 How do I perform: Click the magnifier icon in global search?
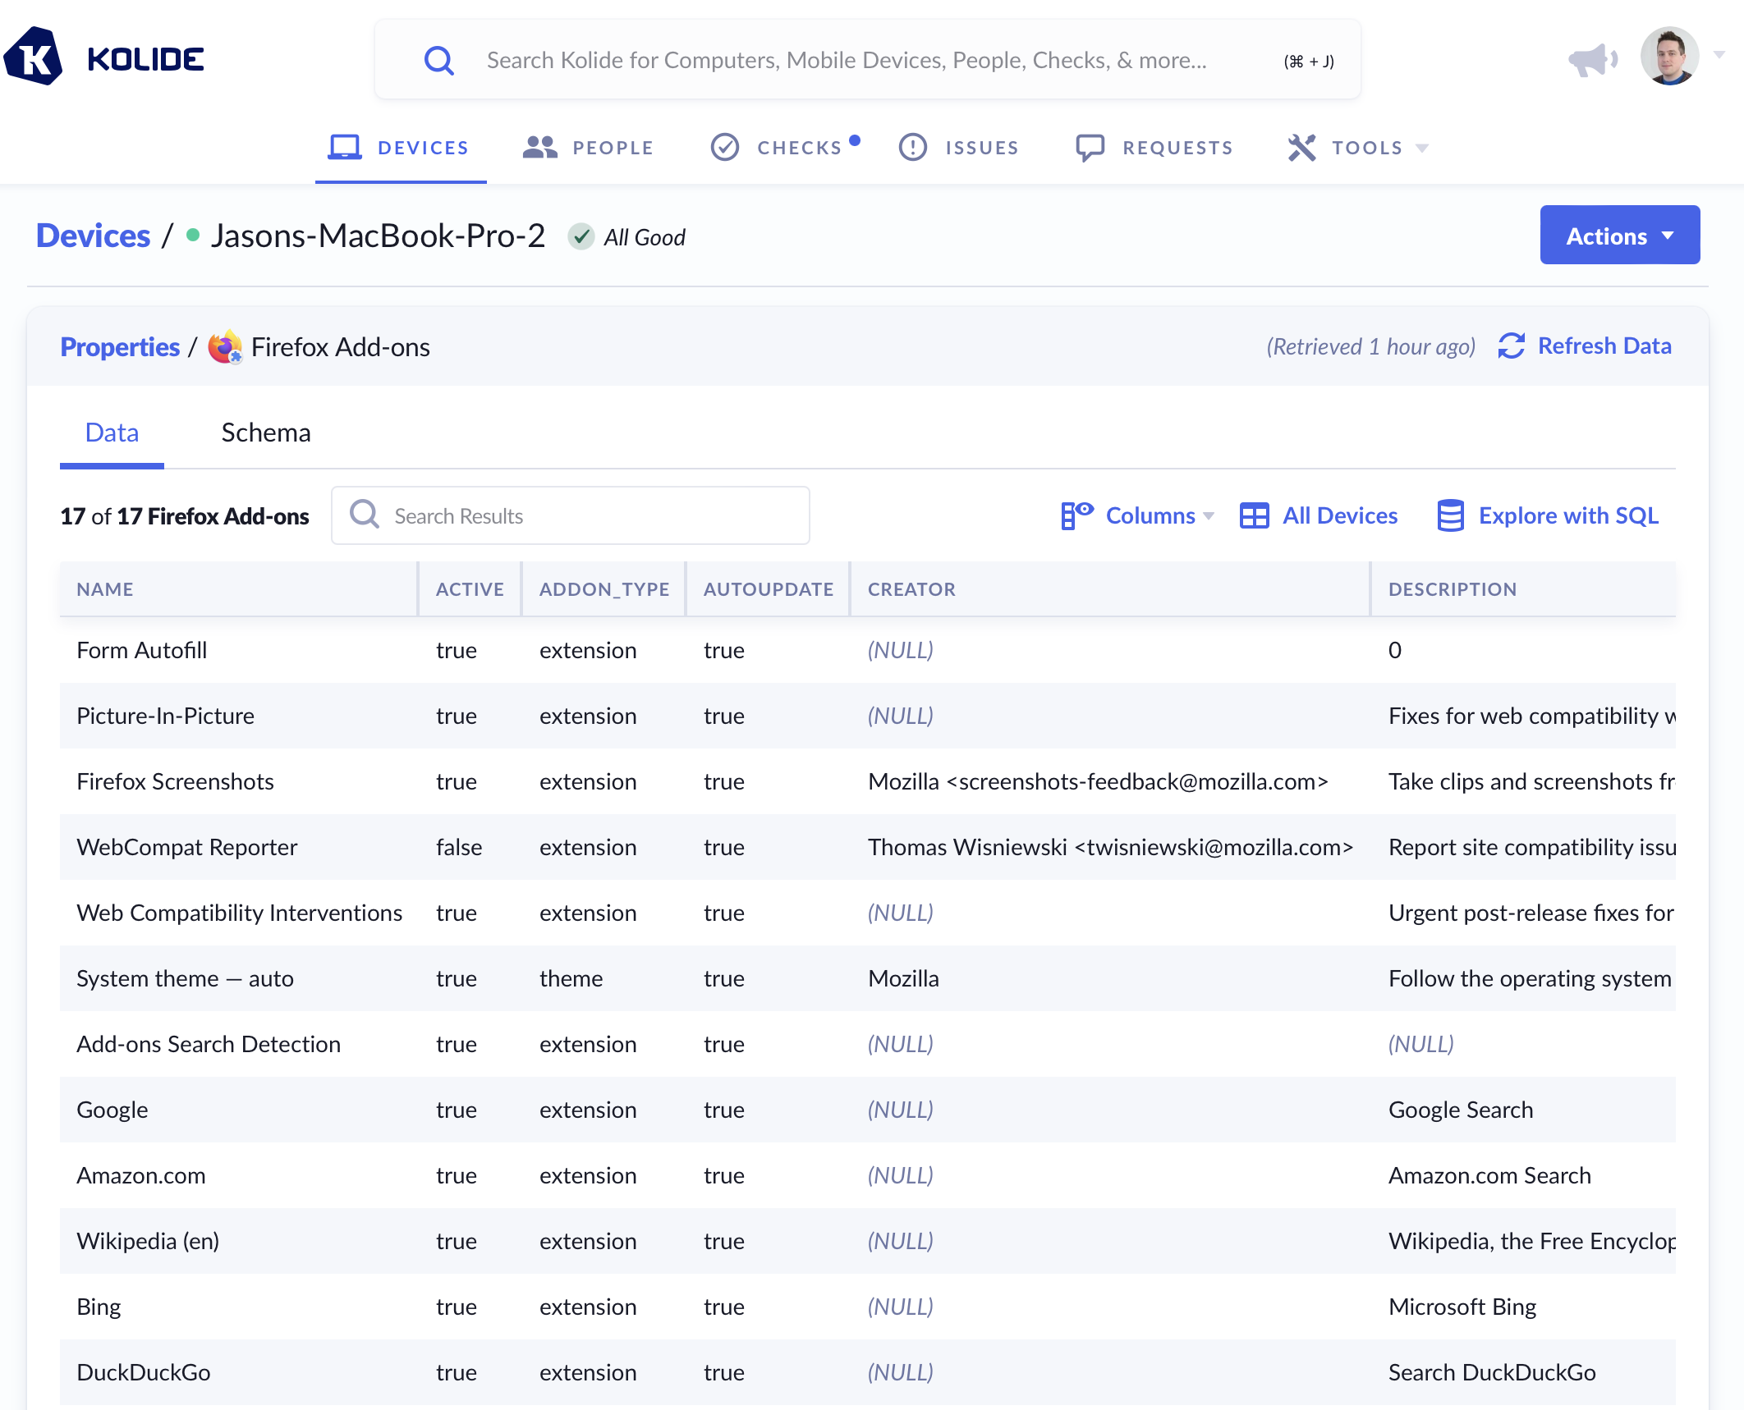pyautogui.click(x=438, y=60)
